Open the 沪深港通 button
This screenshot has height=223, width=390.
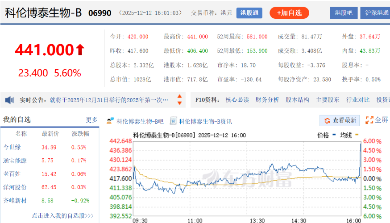click(x=375, y=13)
